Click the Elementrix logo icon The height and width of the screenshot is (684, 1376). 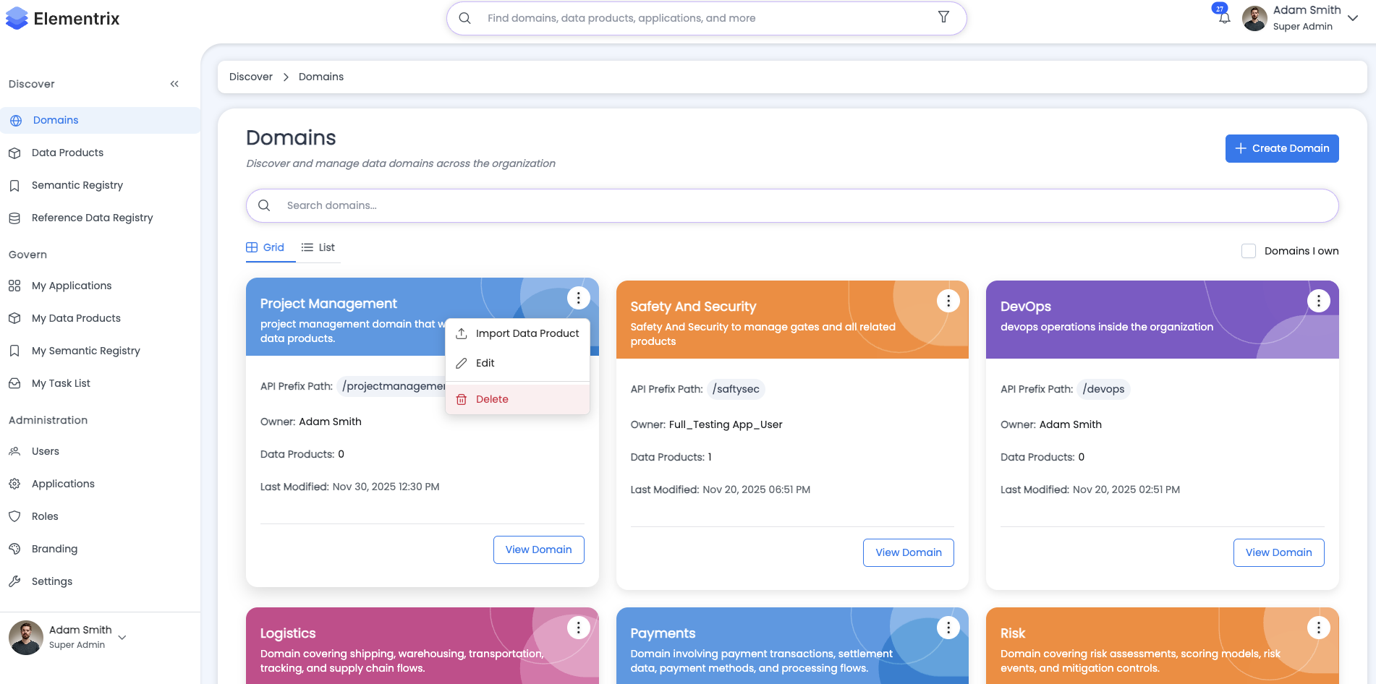point(17,19)
